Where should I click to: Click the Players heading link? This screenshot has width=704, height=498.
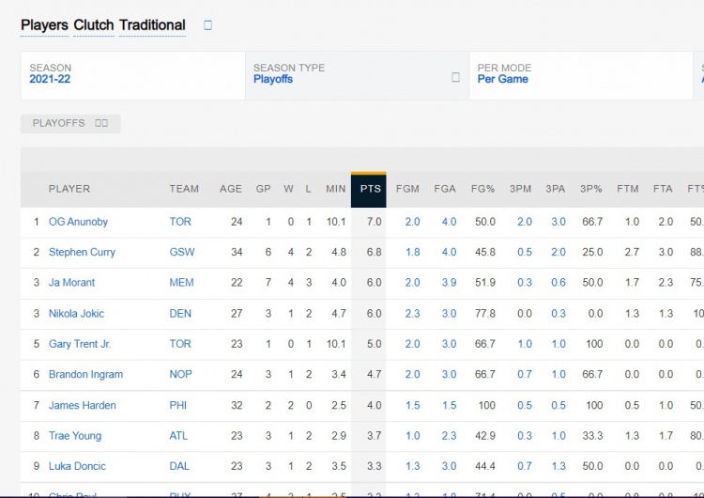44,25
